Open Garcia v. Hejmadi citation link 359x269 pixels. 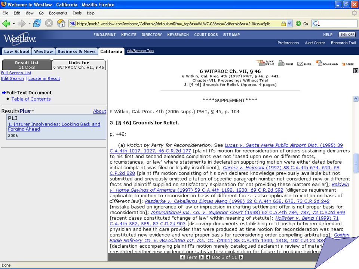pos(281,168)
